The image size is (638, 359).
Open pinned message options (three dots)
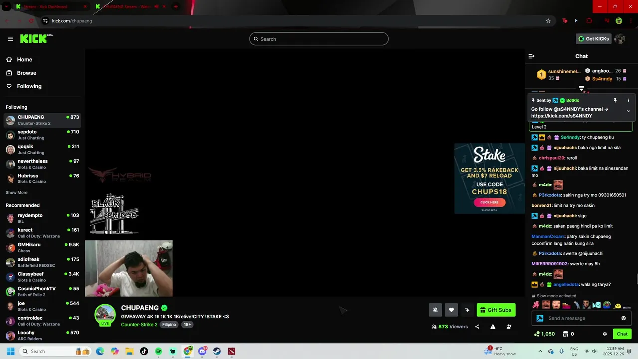(x=628, y=100)
